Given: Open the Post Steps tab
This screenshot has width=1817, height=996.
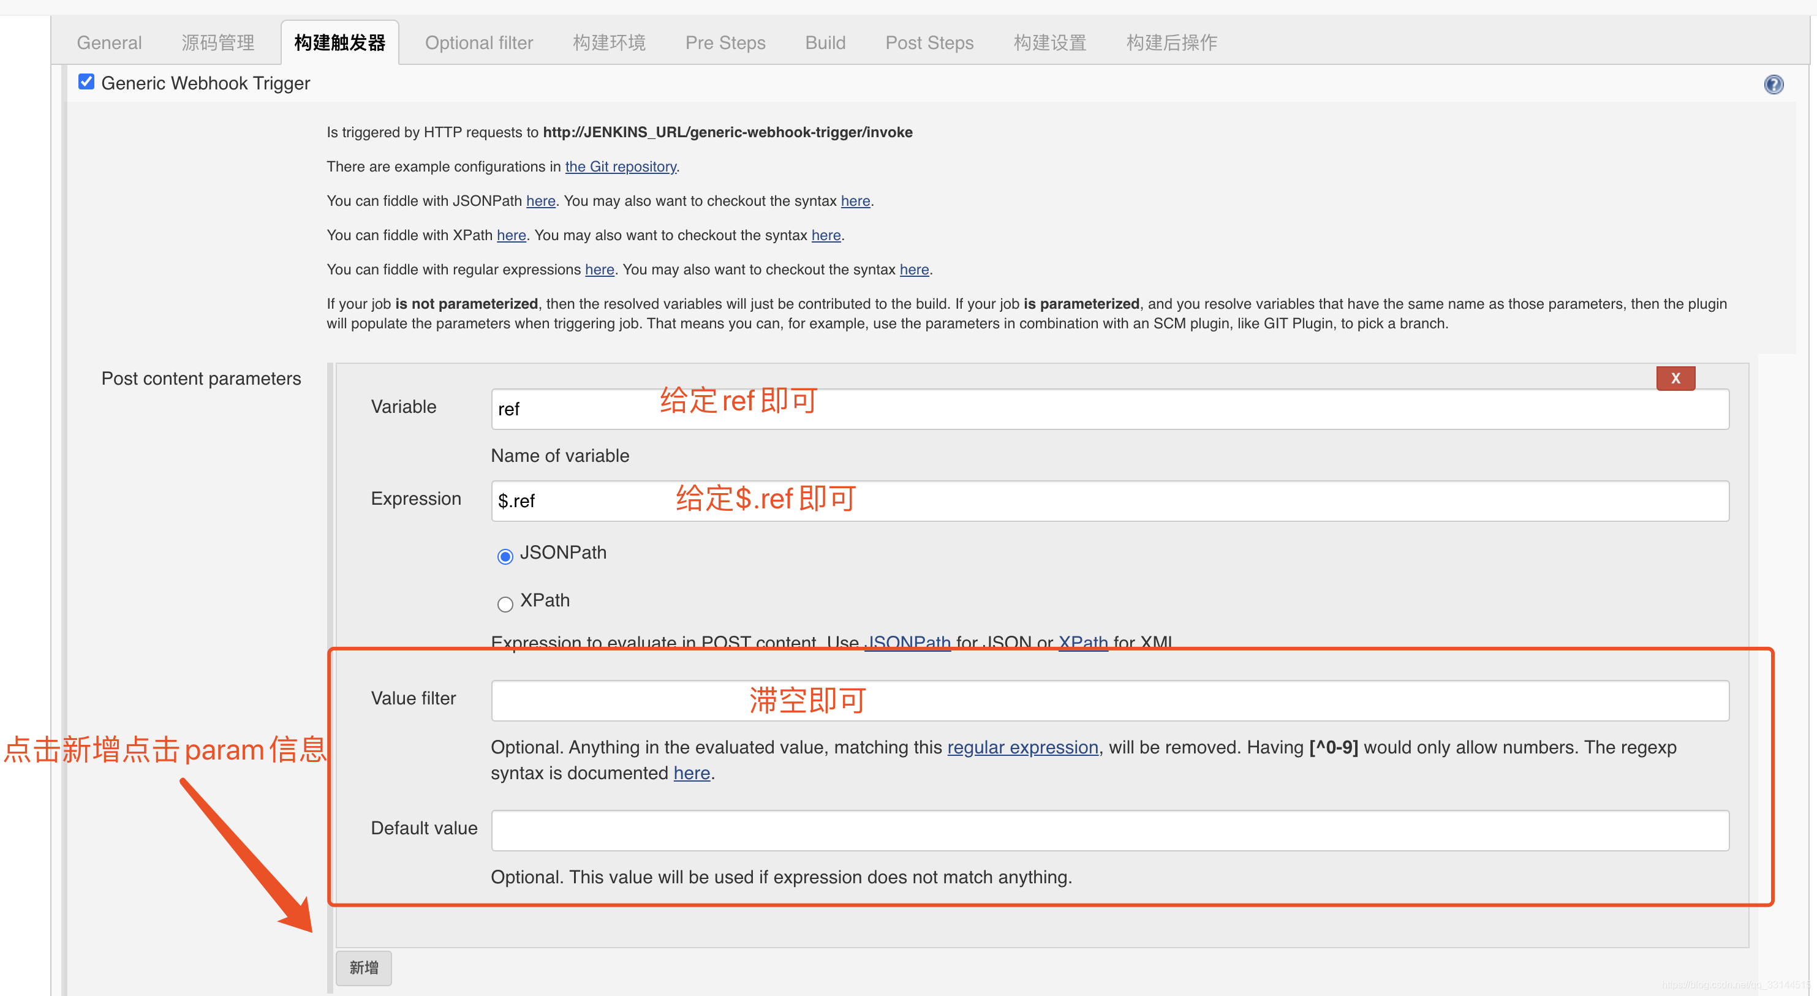Looking at the screenshot, I should (x=929, y=42).
